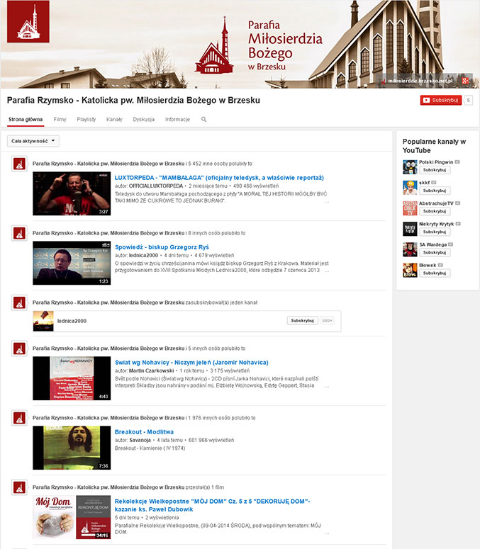Subscribe to Polski Pingwin
480x549 pixels.
pos(435,170)
